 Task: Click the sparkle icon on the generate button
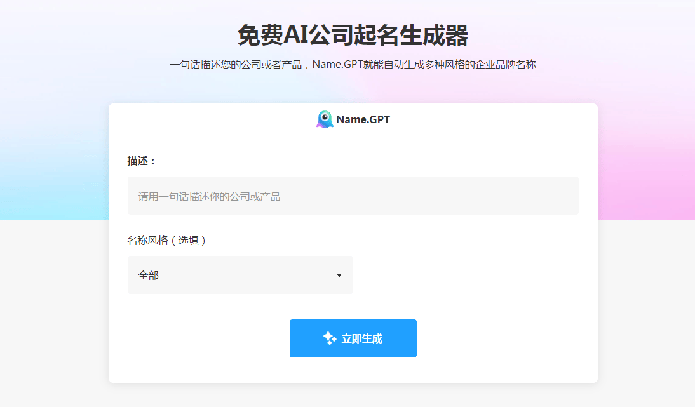pyautogui.click(x=329, y=338)
